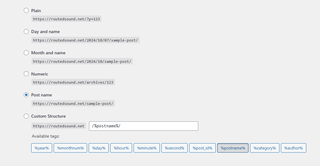This screenshot has width=320, height=166.
Task: Add the %minute% tag button
Action: point(147,148)
